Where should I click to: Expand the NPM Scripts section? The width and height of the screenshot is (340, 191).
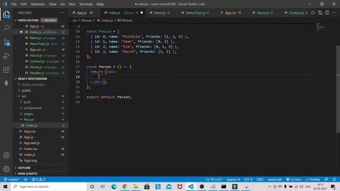[28, 173]
